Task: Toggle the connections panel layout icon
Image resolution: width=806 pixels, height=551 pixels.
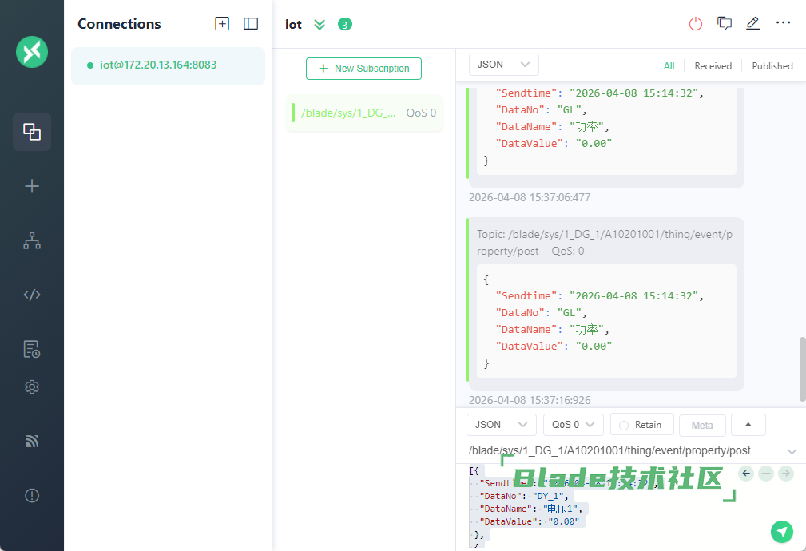Action: click(251, 24)
